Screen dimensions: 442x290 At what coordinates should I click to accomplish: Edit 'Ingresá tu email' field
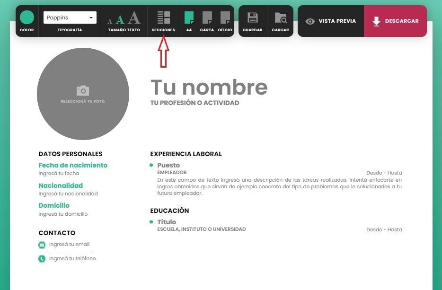pos(70,244)
